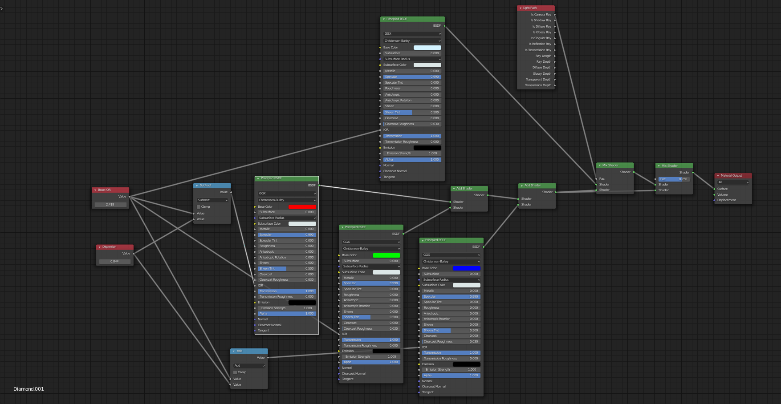Open Subsurface Radius dropdown on the green BSDF

(x=371, y=267)
